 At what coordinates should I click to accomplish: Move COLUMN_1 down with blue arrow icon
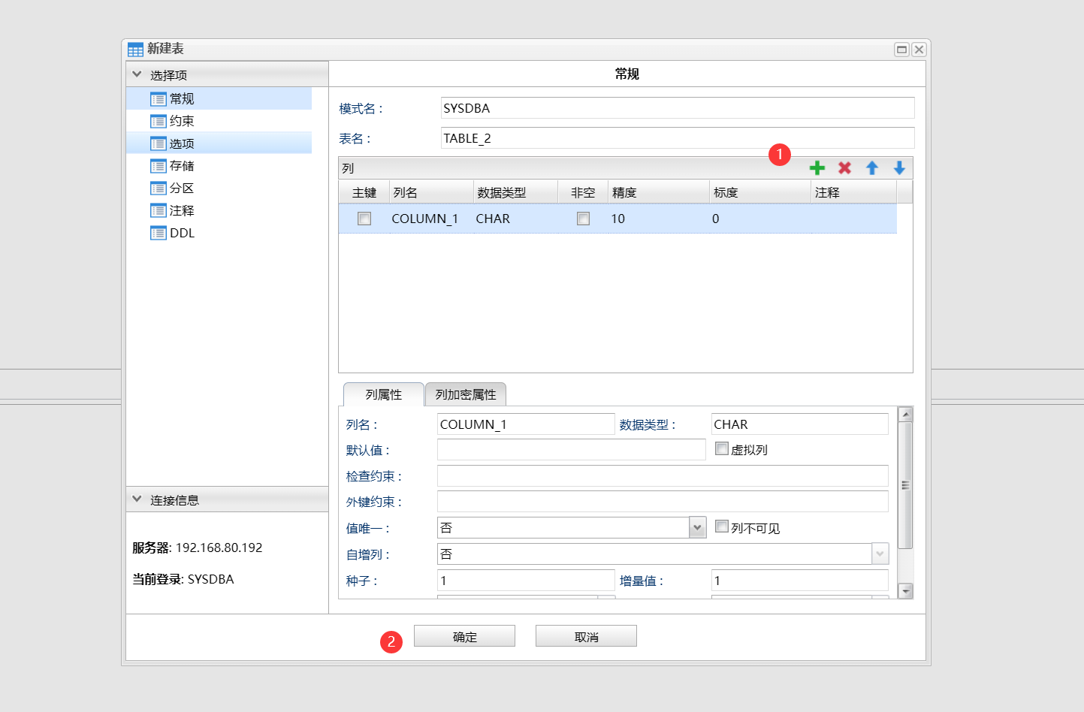coord(898,167)
